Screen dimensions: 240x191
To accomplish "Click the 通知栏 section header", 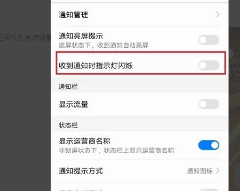I will 68,87.
